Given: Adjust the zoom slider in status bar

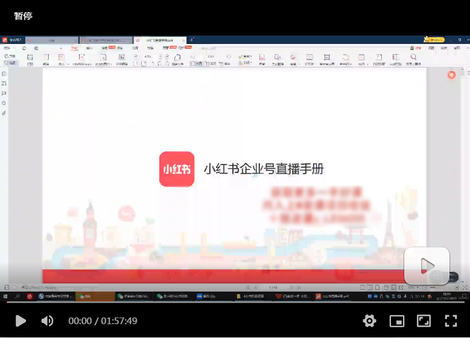Looking at the screenshot, I should click(440, 287).
